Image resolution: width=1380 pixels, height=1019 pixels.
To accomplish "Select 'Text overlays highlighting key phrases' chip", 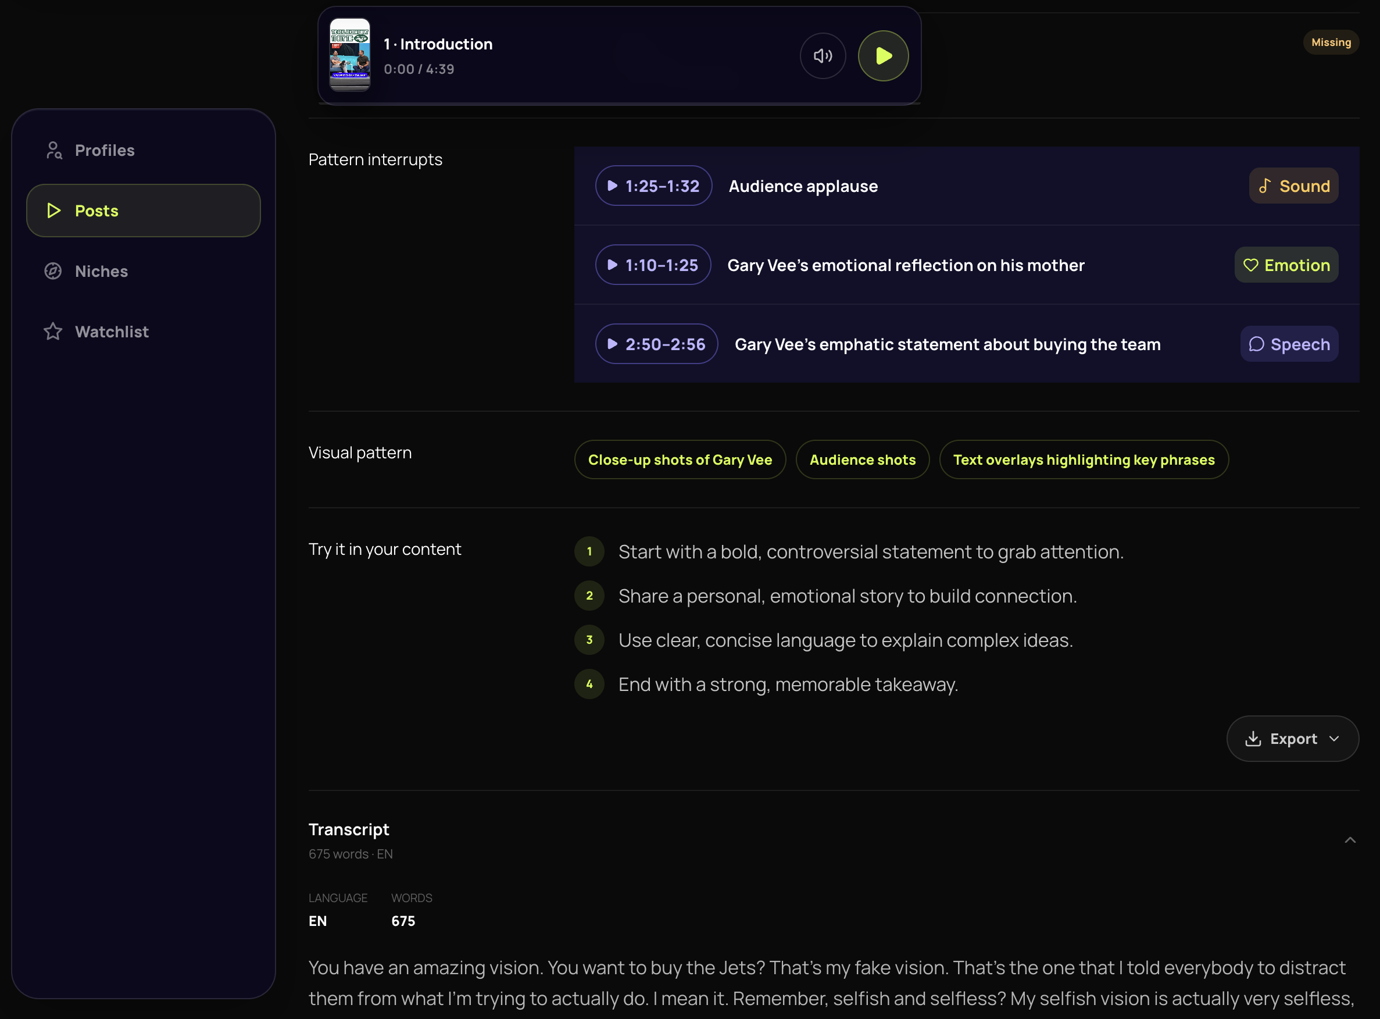I will [x=1084, y=459].
